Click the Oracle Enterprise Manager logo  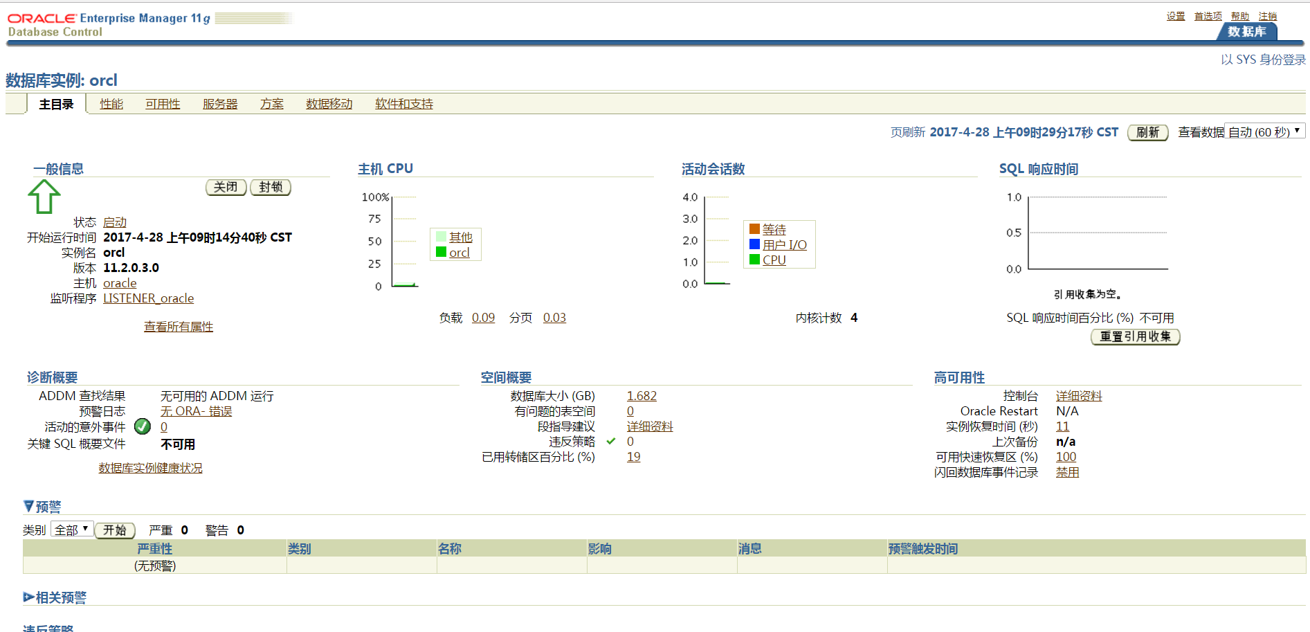[109, 24]
